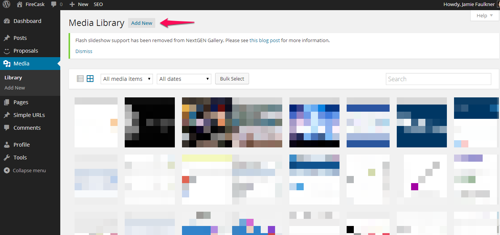Viewport: 500px width, 235px height.
Task: Click inside the media Search field
Action: tap(438, 79)
